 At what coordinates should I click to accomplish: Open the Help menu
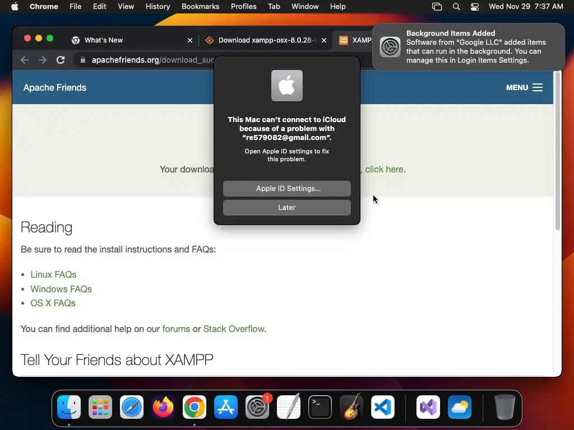click(x=337, y=7)
